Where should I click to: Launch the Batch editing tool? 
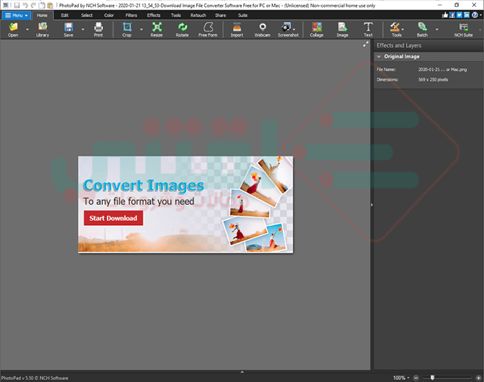click(422, 30)
